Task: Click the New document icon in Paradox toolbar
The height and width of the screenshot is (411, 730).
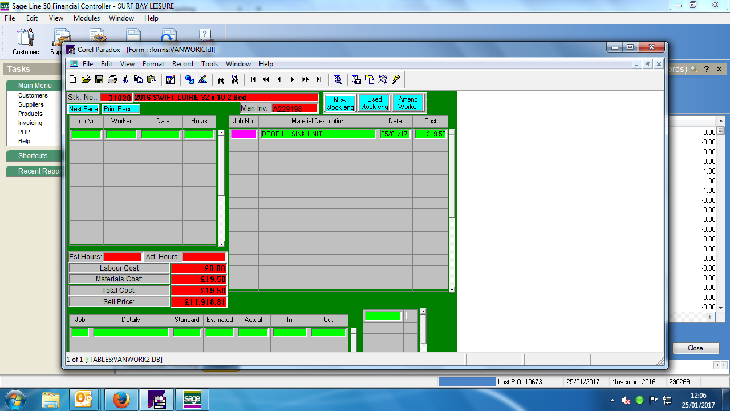Action: [72, 79]
